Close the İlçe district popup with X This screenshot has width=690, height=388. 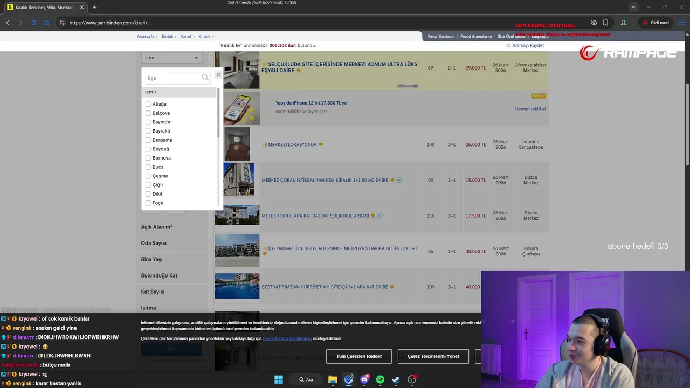(218, 74)
